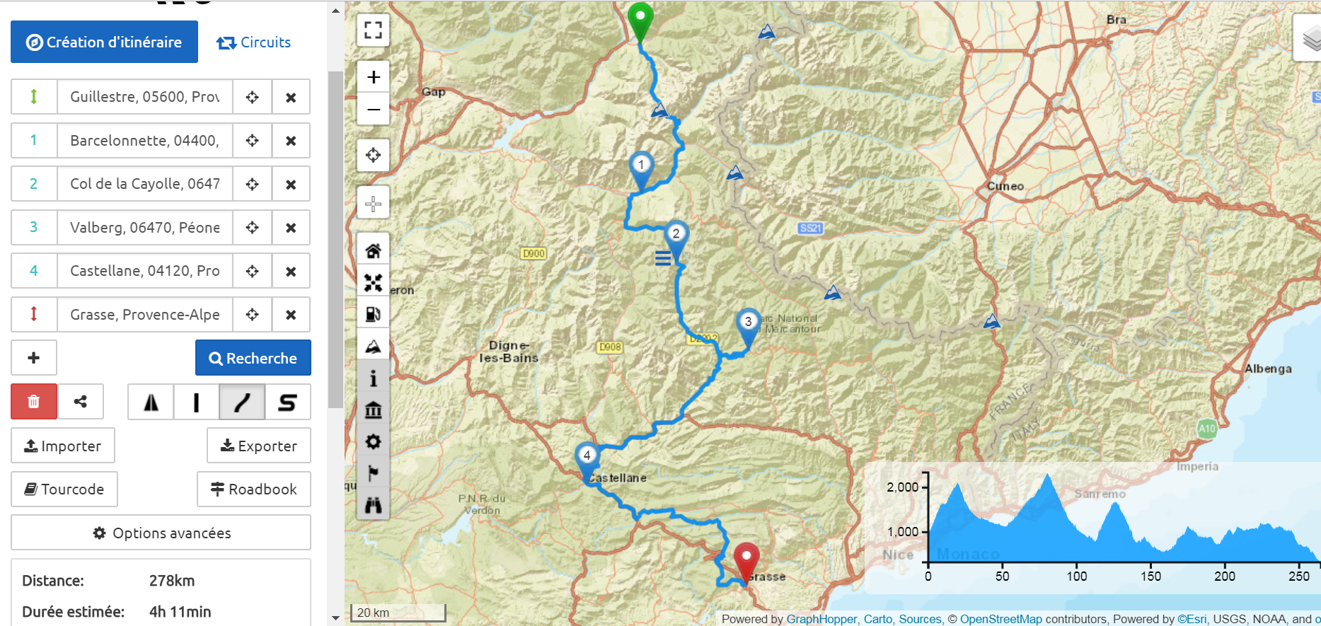Open the map layers selector

click(1309, 38)
